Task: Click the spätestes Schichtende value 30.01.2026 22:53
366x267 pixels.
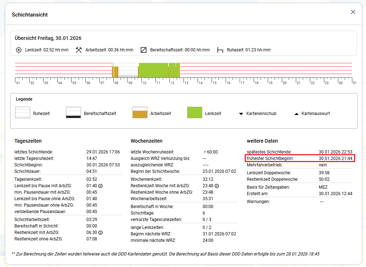Action: 335,152
